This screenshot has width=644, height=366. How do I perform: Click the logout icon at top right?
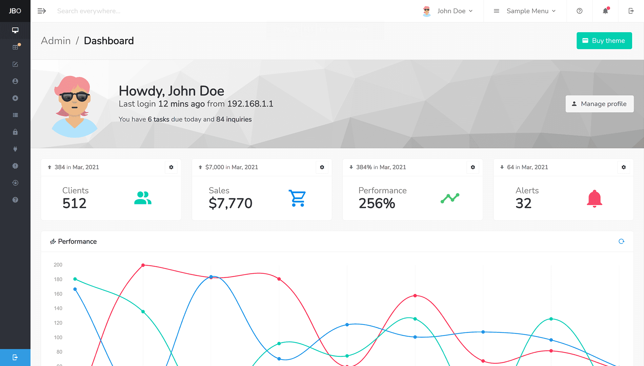click(x=631, y=11)
